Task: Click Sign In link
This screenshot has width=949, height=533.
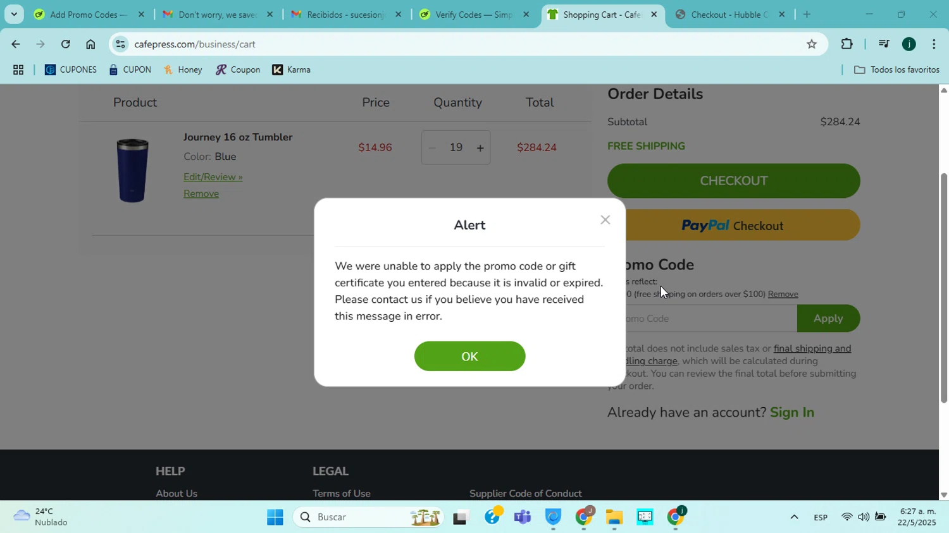Action: (x=792, y=413)
